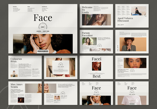Select small Face slide with curly-haired woman
This screenshot has width=157, height=109.
click(x=96, y=93)
